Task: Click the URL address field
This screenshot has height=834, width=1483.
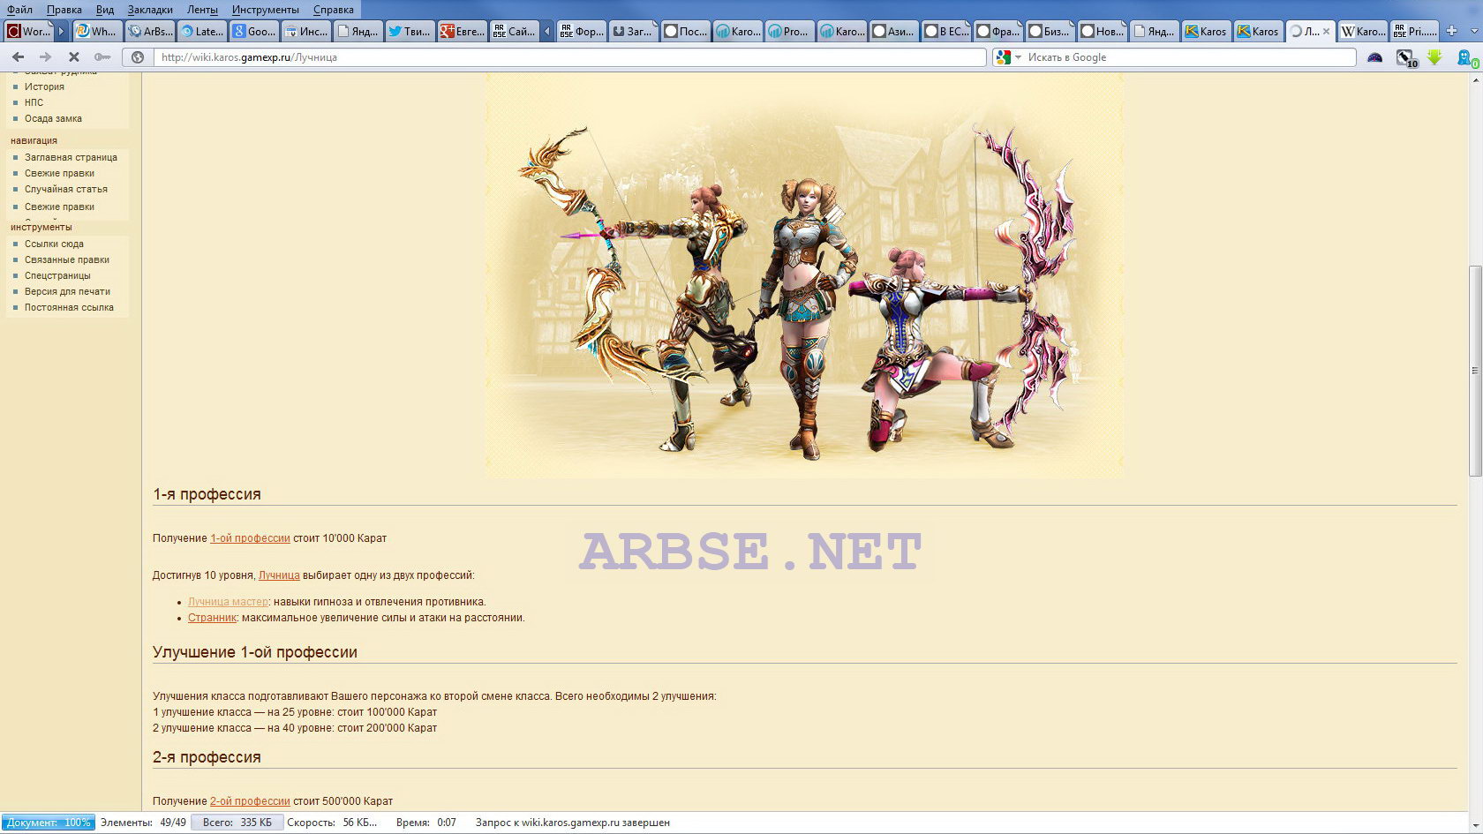Action: click(x=569, y=56)
